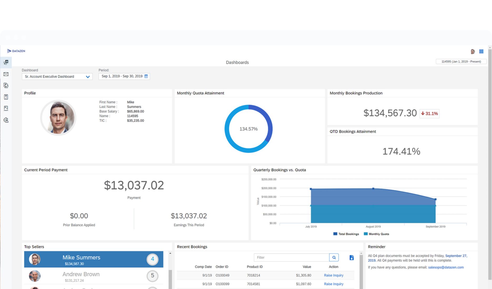
Task: Click the dollar document statements sidebar icon
Action: pyautogui.click(x=6, y=85)
